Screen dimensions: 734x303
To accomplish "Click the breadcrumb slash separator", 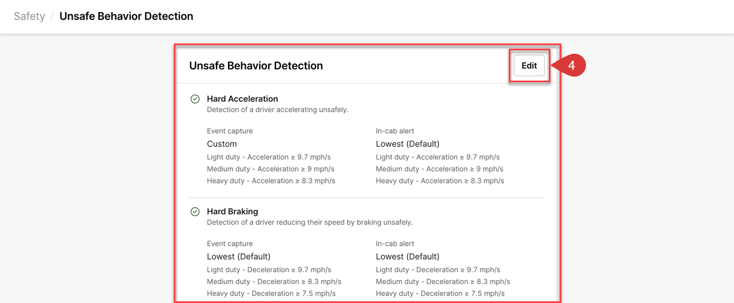I will pyautogui.click(x=52, y=16).
